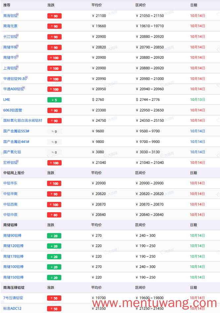This screenshot has width=220, height=313.
Task: Open the LME price link
Action: (x=7, y=99)
